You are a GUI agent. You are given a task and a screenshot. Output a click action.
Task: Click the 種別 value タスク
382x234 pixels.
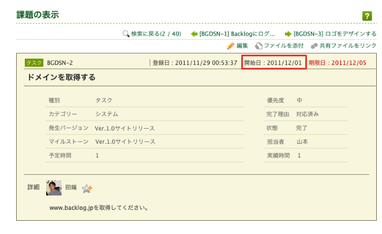[103, 100]
